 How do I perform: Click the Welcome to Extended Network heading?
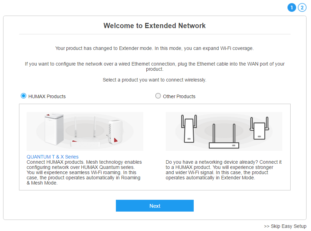coord(155,26)
